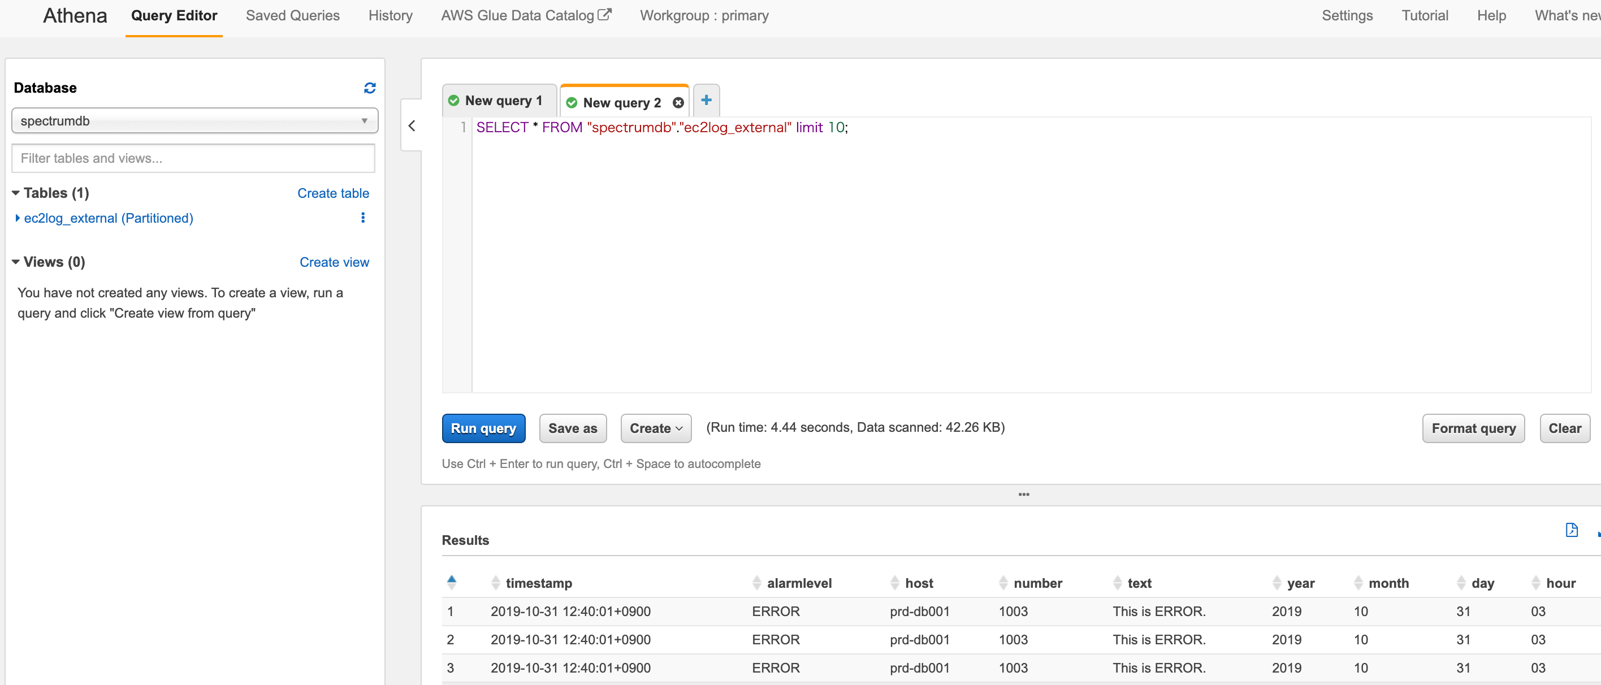Switch to New query 1 tab
The height and width of the screenshot is (685, 1601).
[x=499, y=101]
